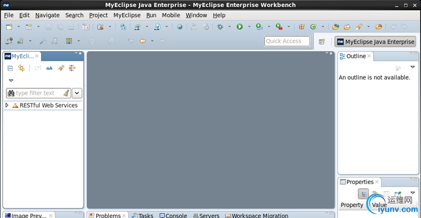Select the Outline tab

click(356, 56)
